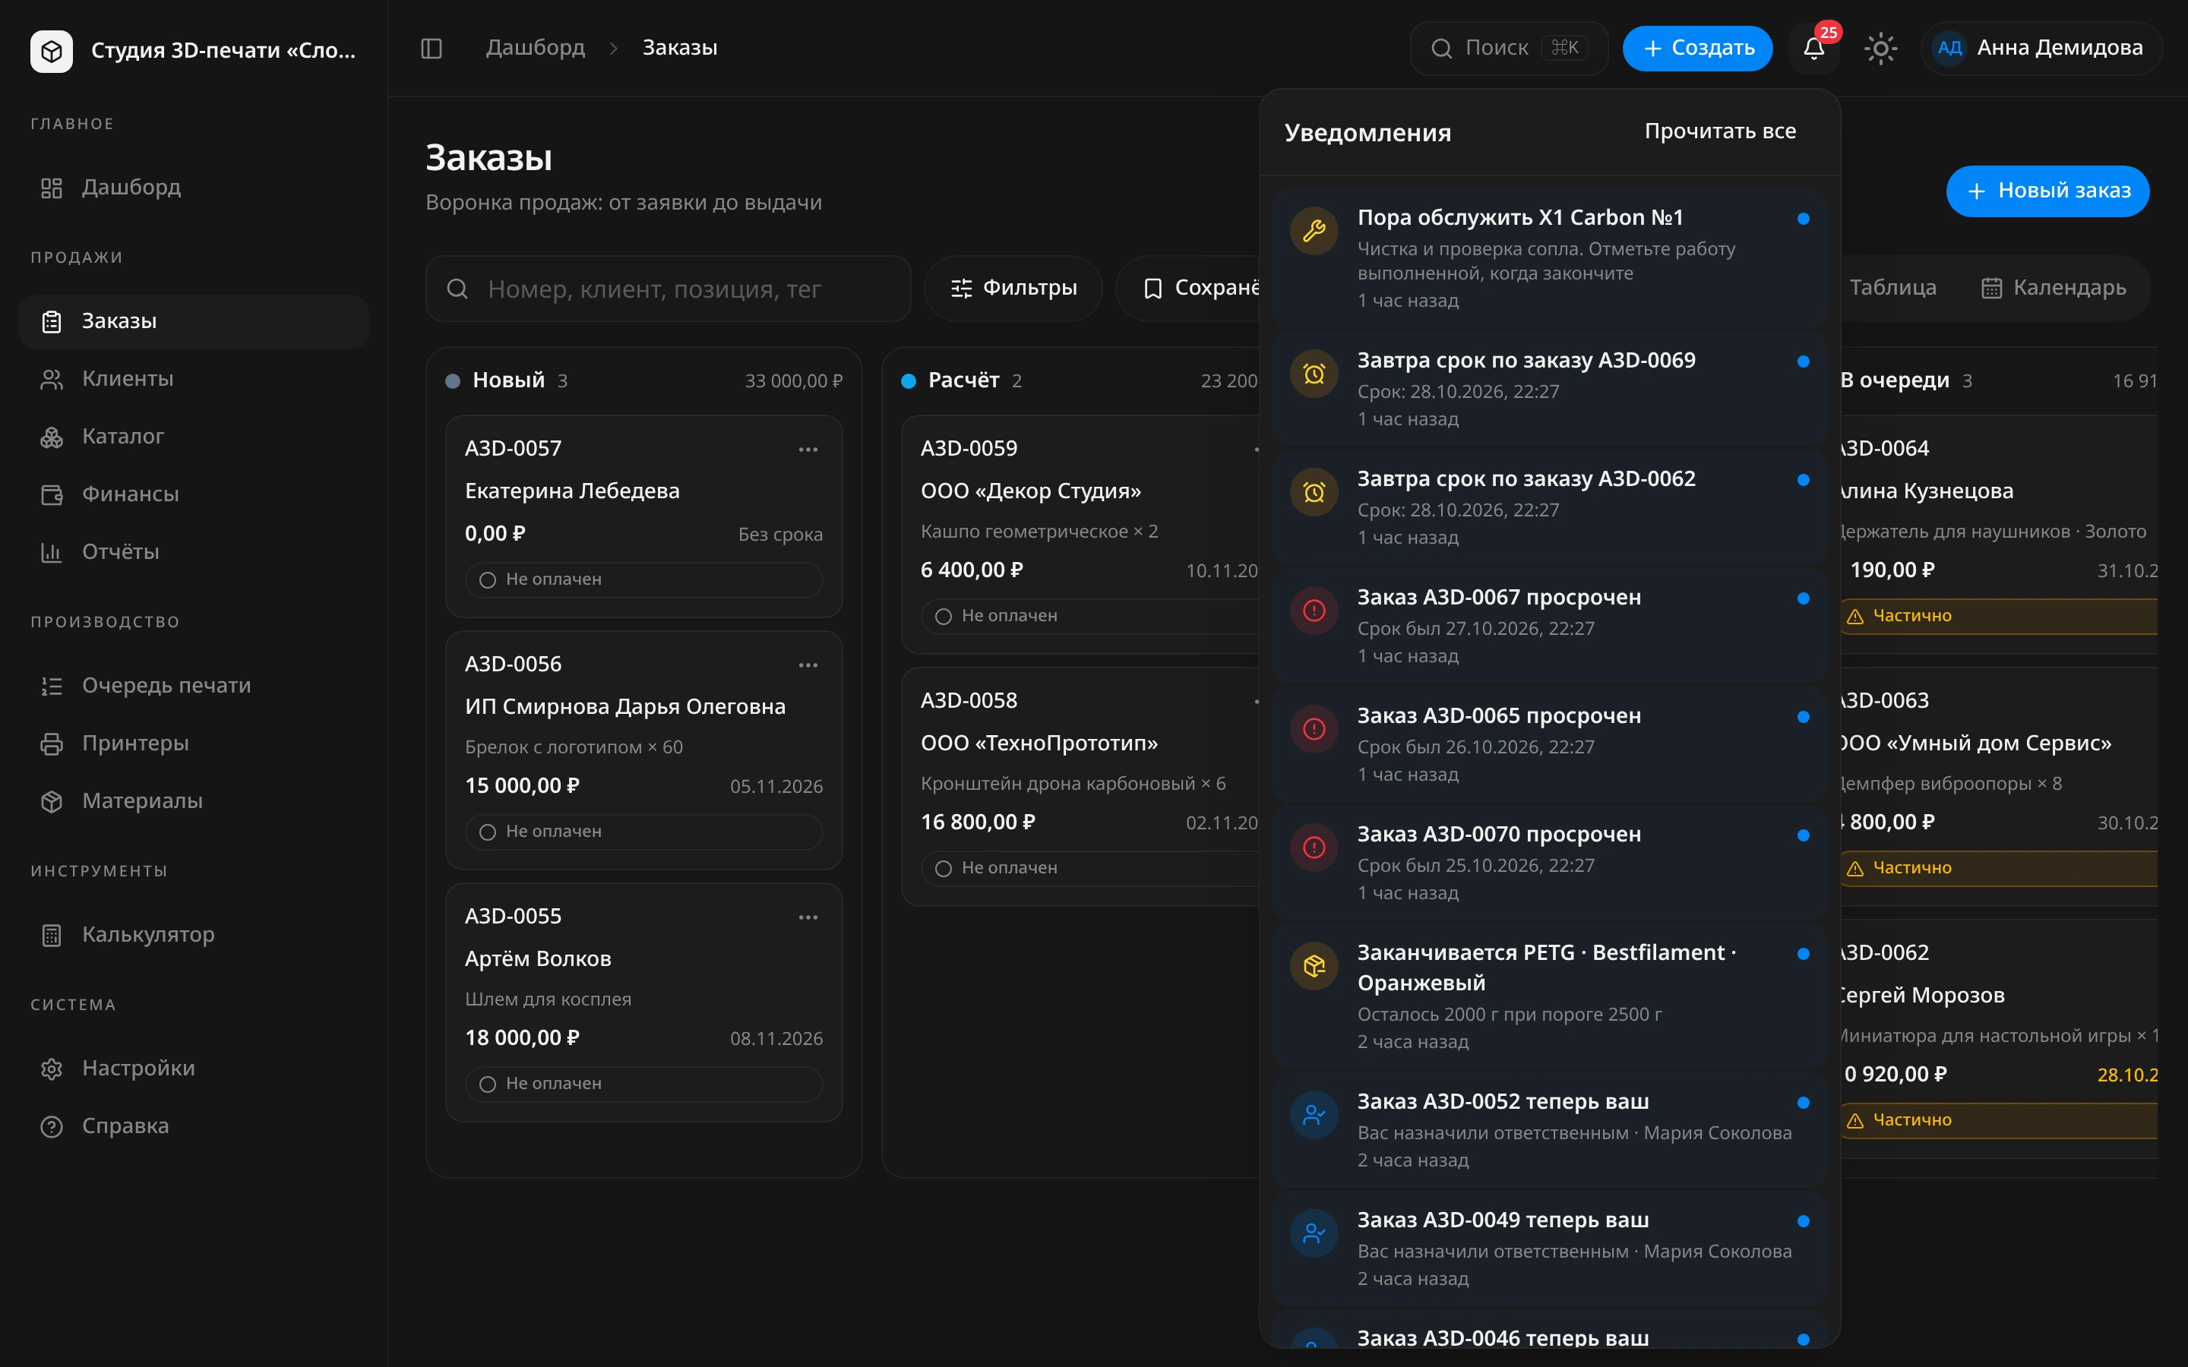Click Прочитать все in notifications

pyautogui.click(x=1720, y=131)
